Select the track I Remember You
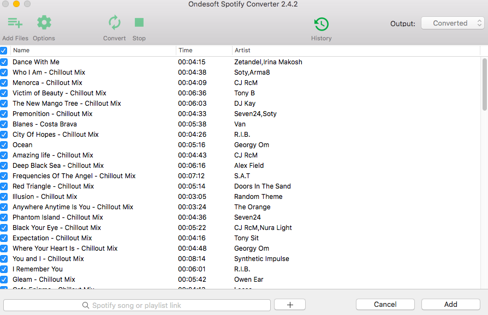This screenshot has height=315, width=488. [x=37, y=269]
